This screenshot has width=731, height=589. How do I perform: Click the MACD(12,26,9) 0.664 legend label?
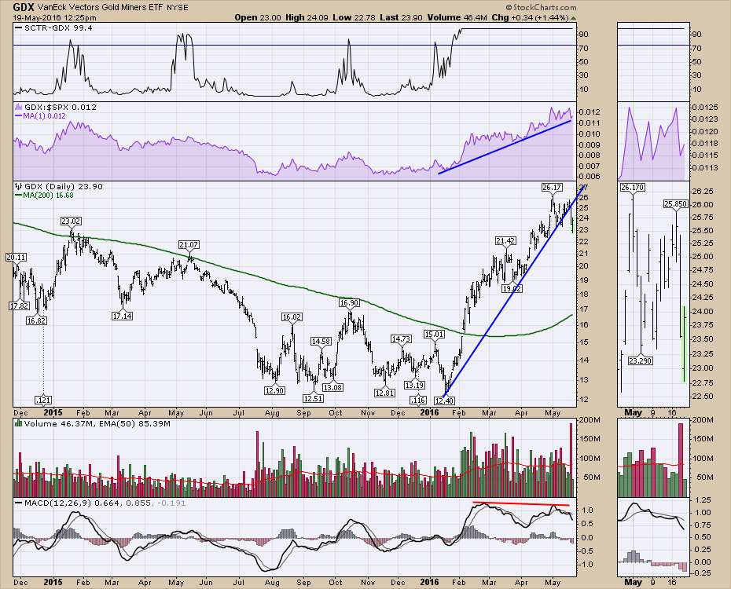pos(72,503)
